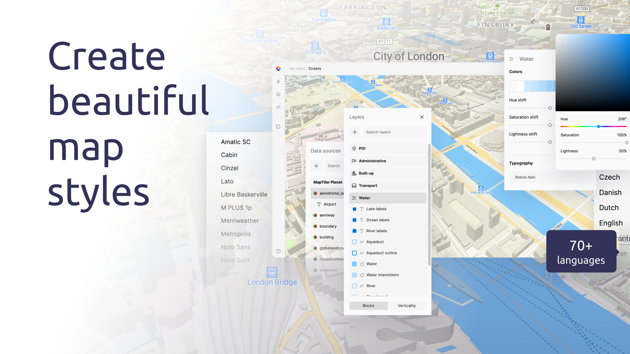630x354 pixels.
Task: Add a data source with plus button
Action: click(x=316, y=166)
